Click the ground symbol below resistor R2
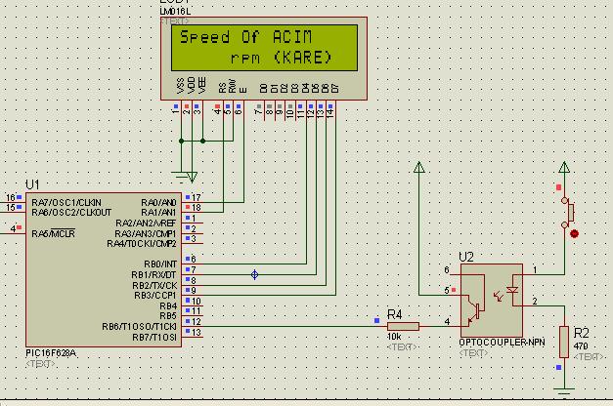The image size is (613, 406). tap(564, 391)
